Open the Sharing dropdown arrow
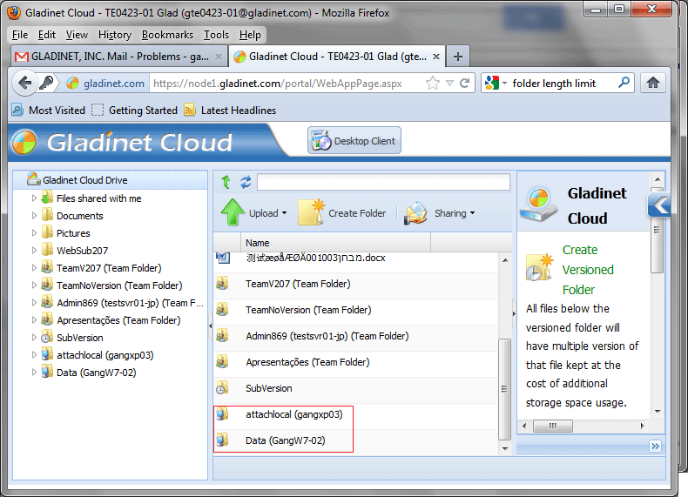The height and width of the screenshot is (497, 688). click(473, 213)
